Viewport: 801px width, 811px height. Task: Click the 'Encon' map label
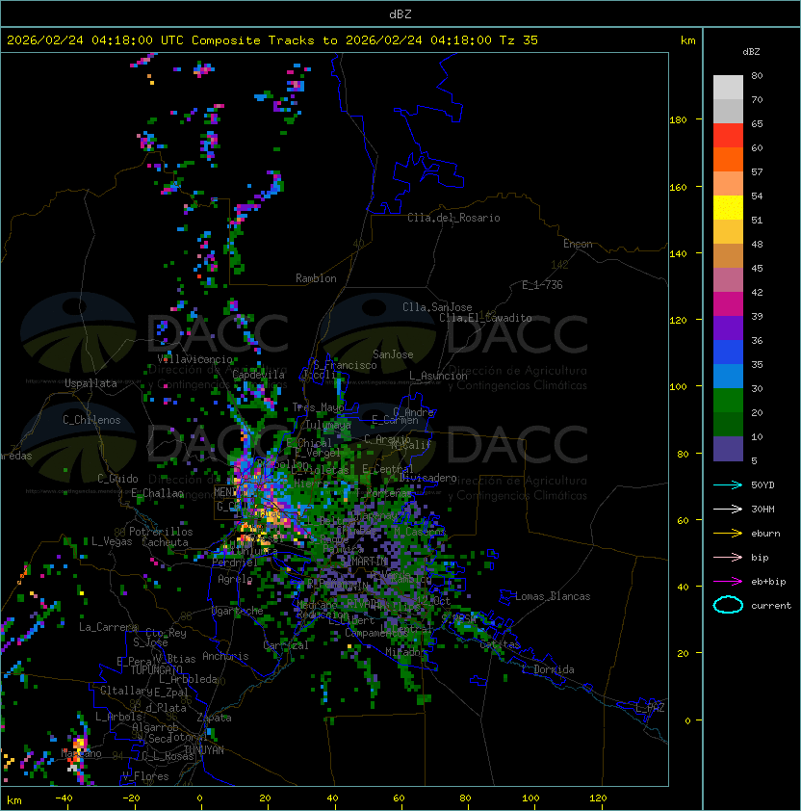point(578,244)
